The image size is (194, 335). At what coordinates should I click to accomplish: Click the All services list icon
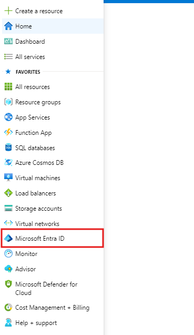coord(8,56)
